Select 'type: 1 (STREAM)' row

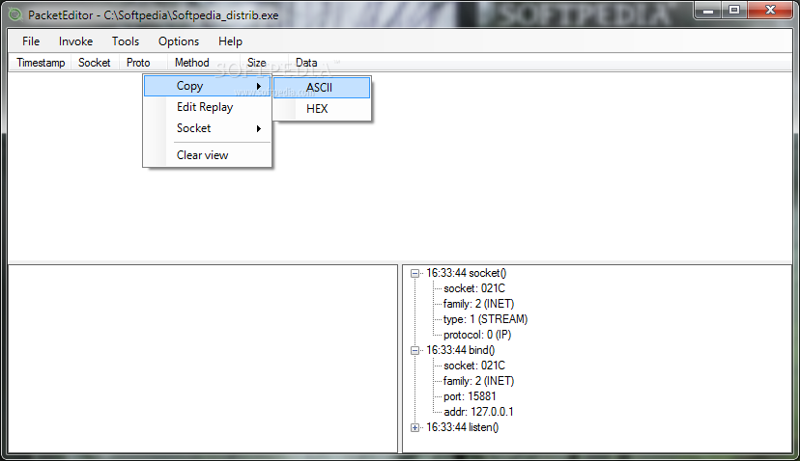pos(485,319)
